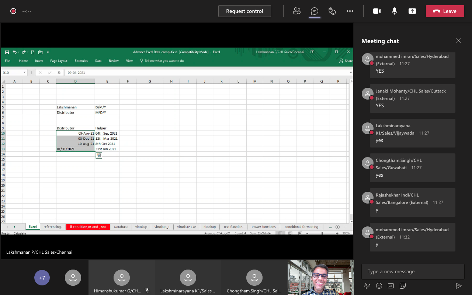The width and height of the screenshot is (472, 295).
Task: Open the GIF picker icon
Action: (x=391, y=286)
